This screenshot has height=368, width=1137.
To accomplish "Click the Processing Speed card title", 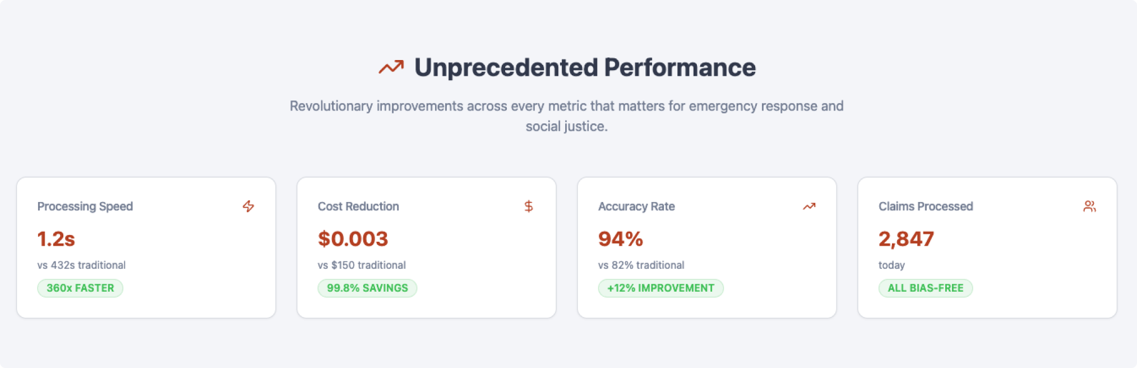I will click(x=85, y=206).
